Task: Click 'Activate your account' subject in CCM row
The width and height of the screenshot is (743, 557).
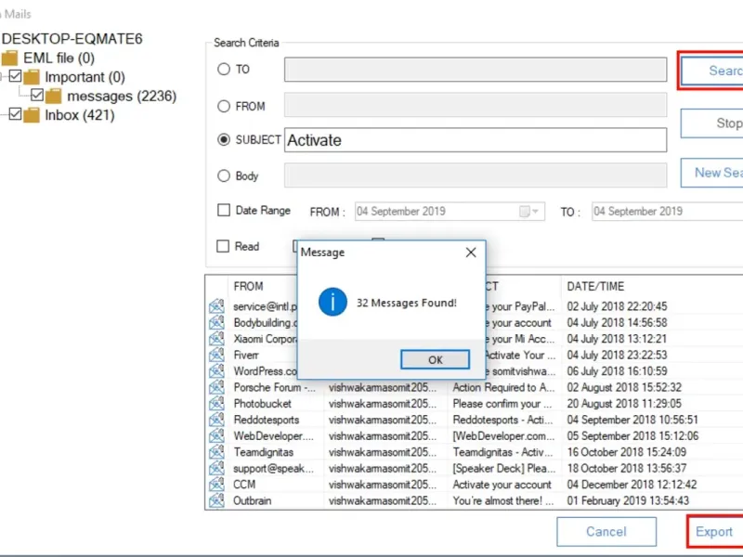Action: pos(502,485)
